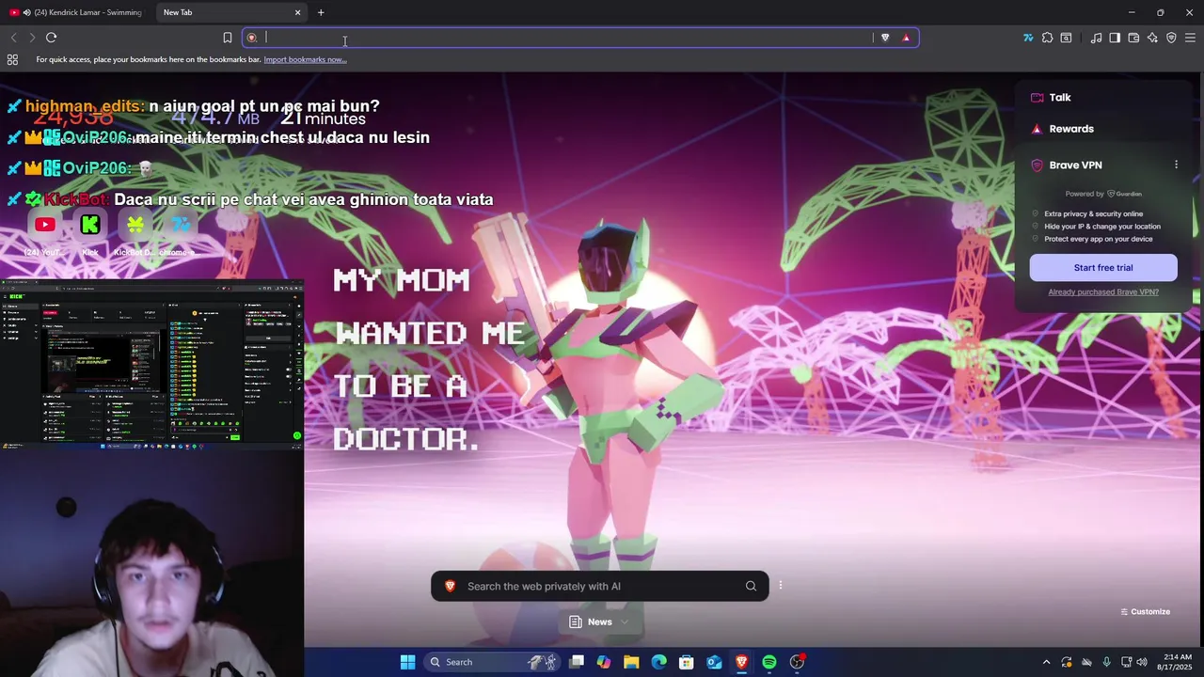The width and height of the screenshot is (1204, 677).
Task: Open the Brave VPN shield toolbar icon
Action: 1171,38
